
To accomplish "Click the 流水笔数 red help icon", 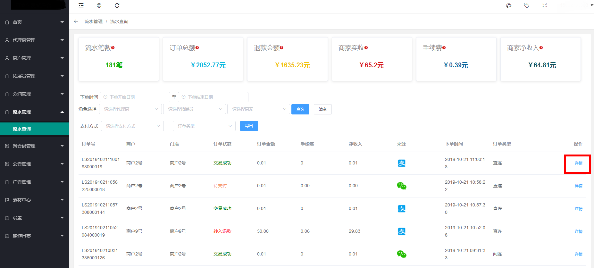I will click(x=113, y=48).
